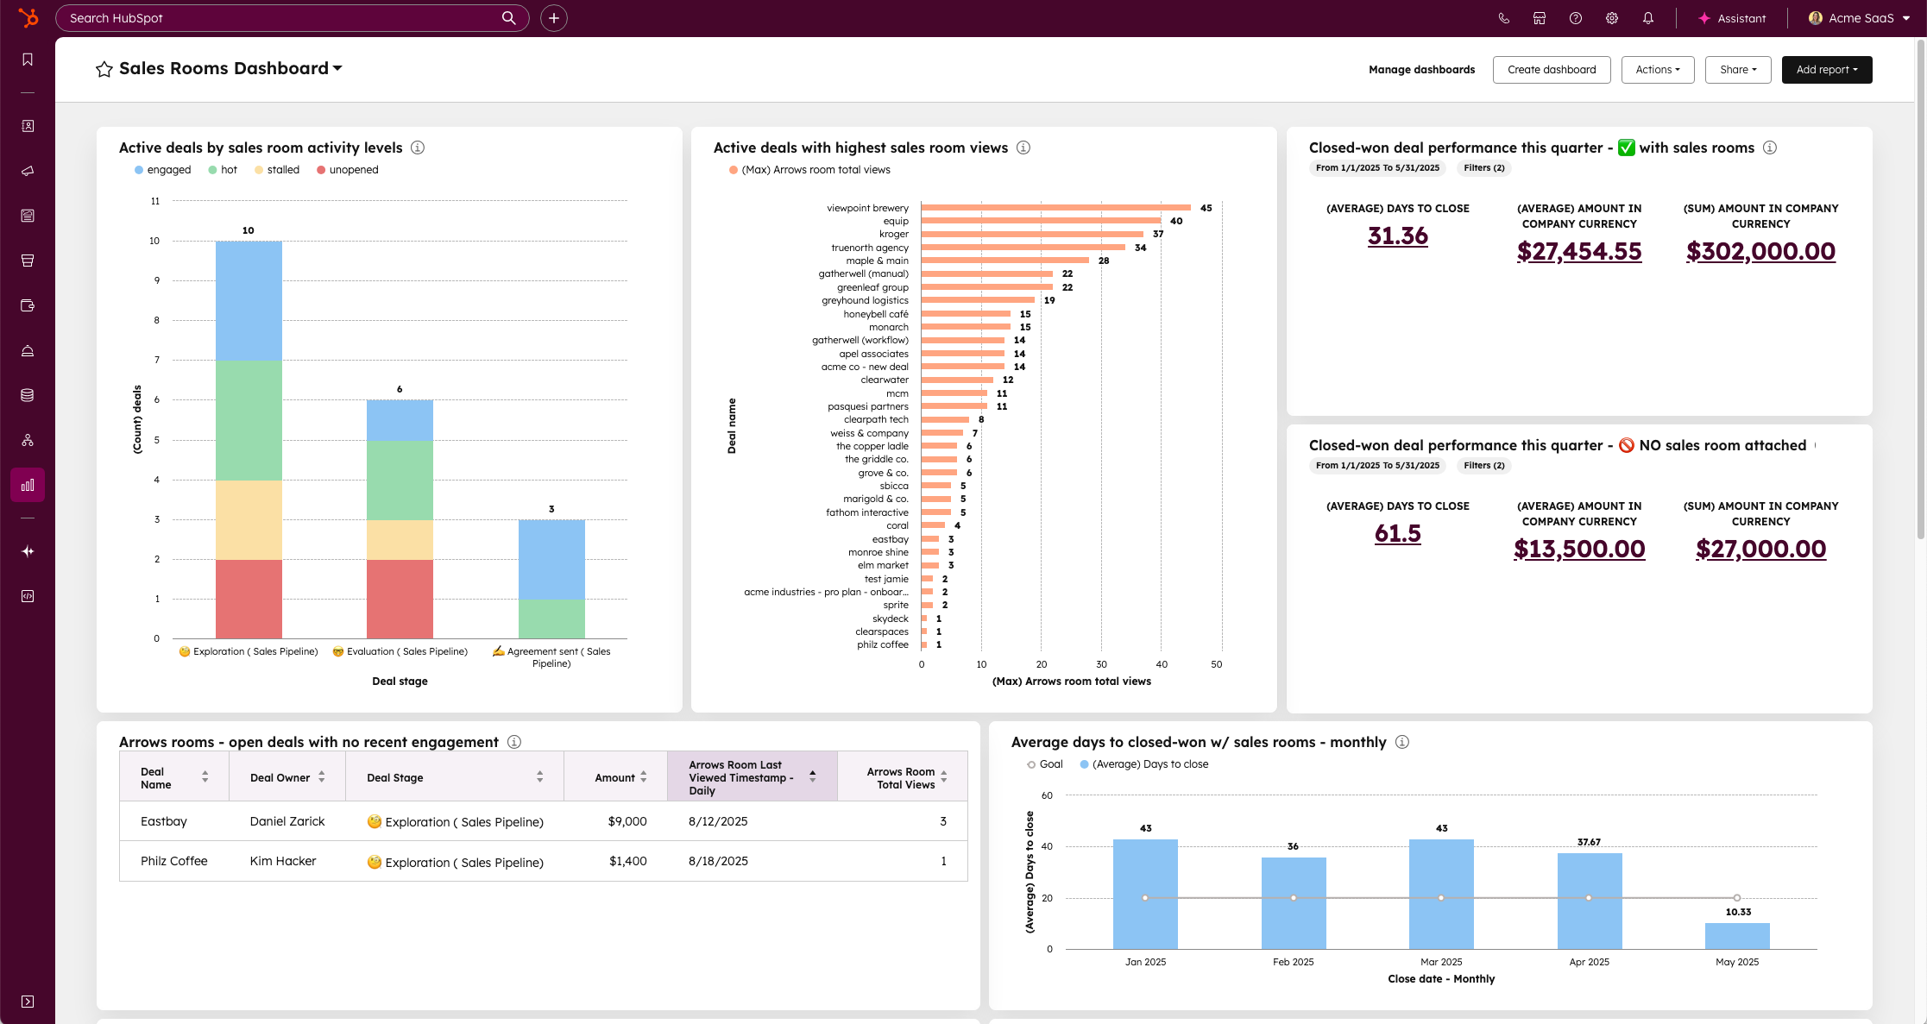Open the marketplace storefront icon

pos(1539,18)
